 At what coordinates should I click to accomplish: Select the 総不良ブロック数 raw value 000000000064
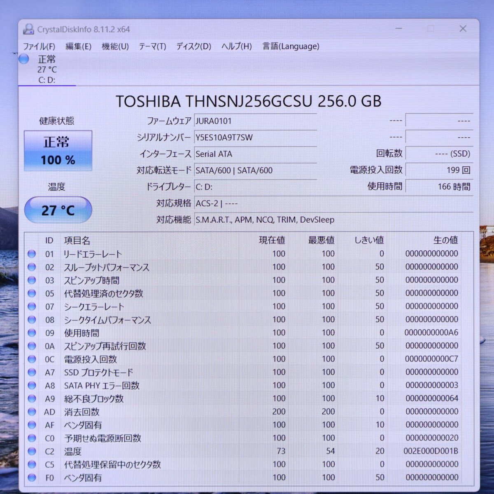click(x=432, y=398)
